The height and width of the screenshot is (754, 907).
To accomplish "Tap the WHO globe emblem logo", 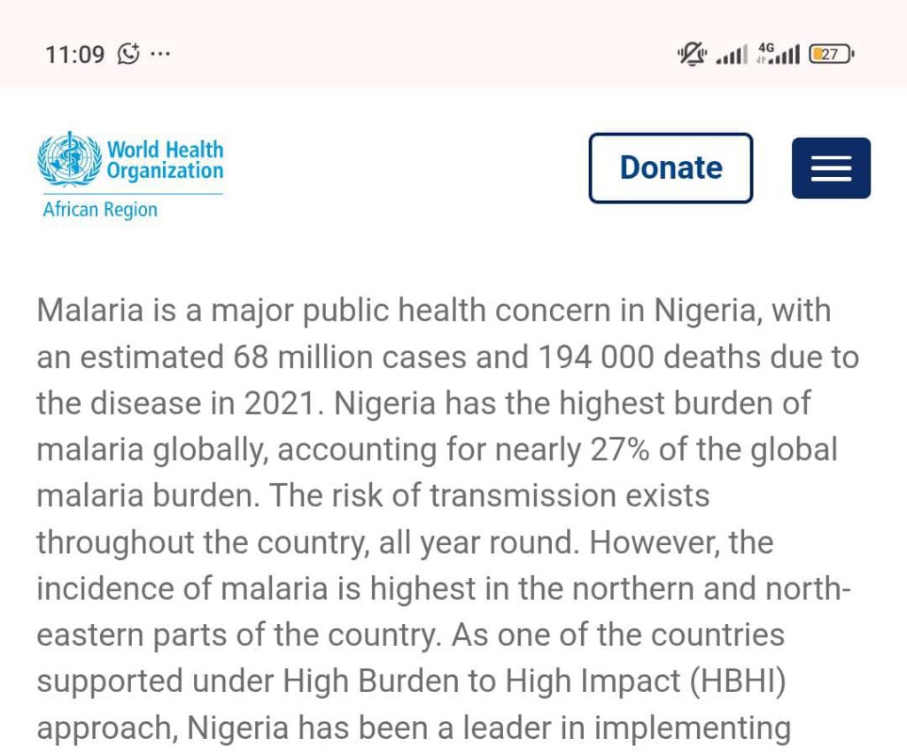I will pyautogui.click(x=70, y=159).
